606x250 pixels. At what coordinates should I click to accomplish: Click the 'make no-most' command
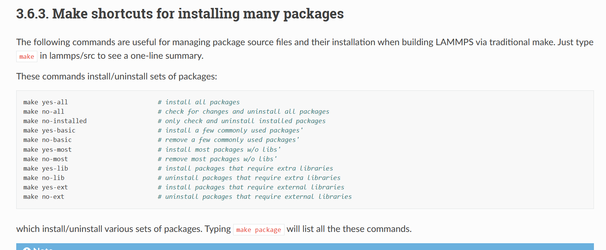click(46, 159)
